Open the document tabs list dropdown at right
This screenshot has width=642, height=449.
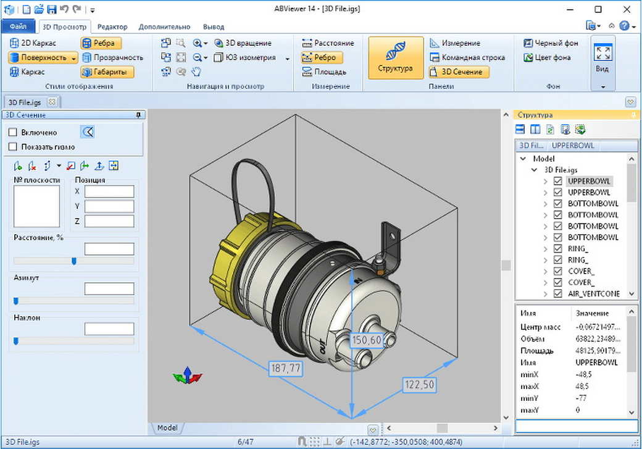coord(630,102)
